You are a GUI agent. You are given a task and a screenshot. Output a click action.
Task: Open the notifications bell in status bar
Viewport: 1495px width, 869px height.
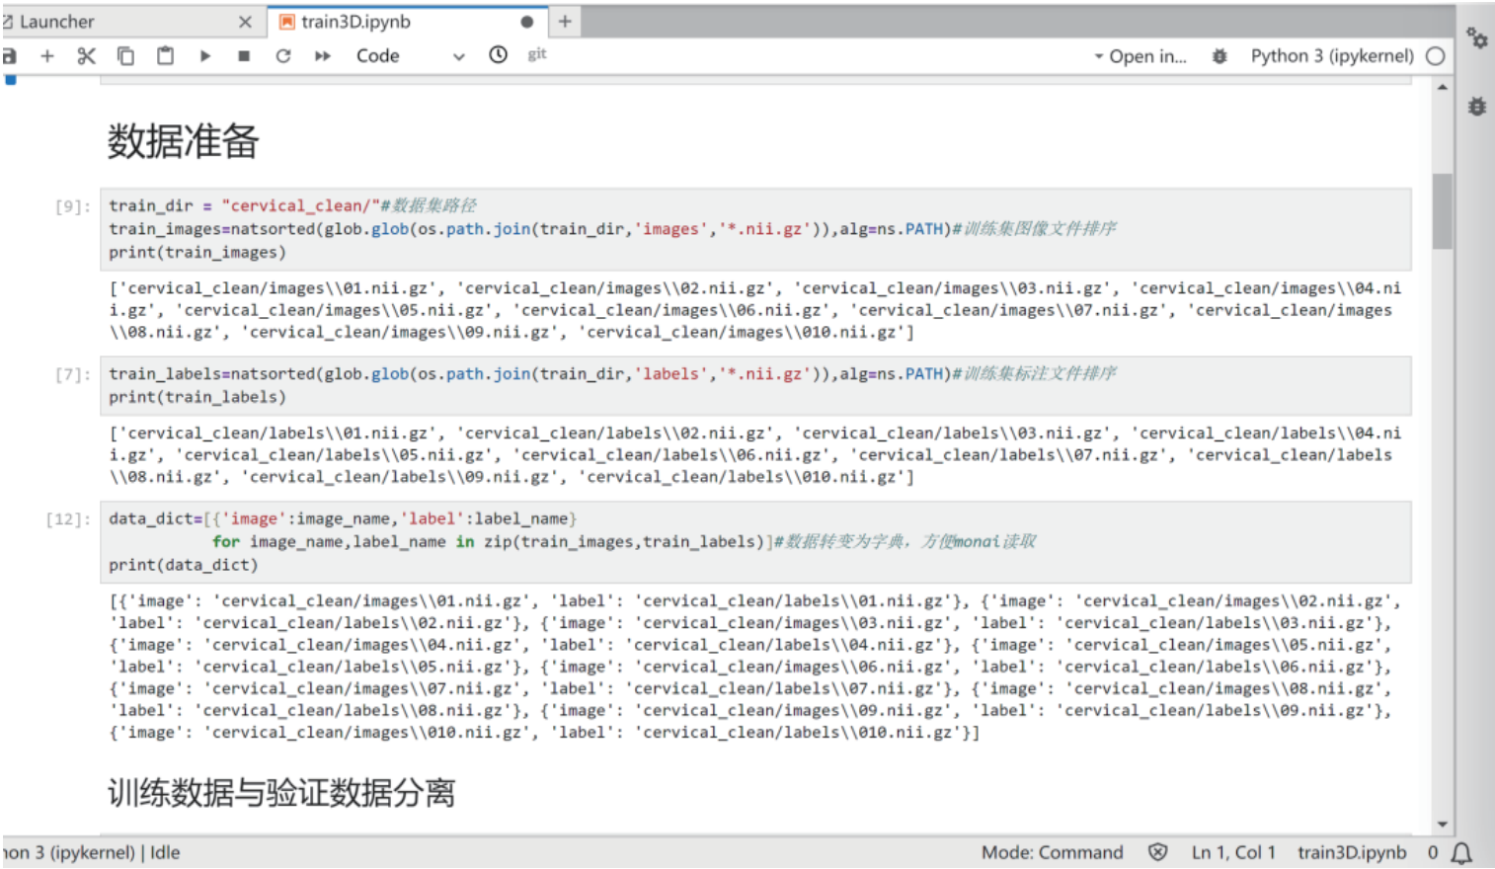point(1461,853)
